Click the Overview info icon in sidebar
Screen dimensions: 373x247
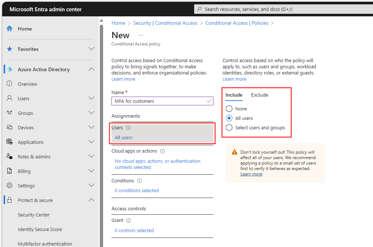9,84
